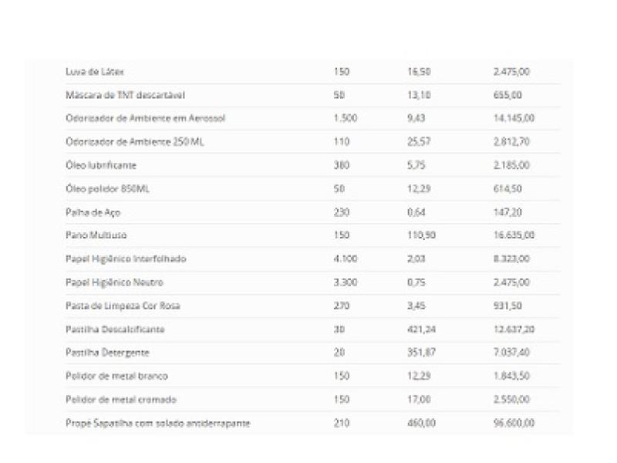Click the Luva de Látex product name

click(x=94, y=72)
